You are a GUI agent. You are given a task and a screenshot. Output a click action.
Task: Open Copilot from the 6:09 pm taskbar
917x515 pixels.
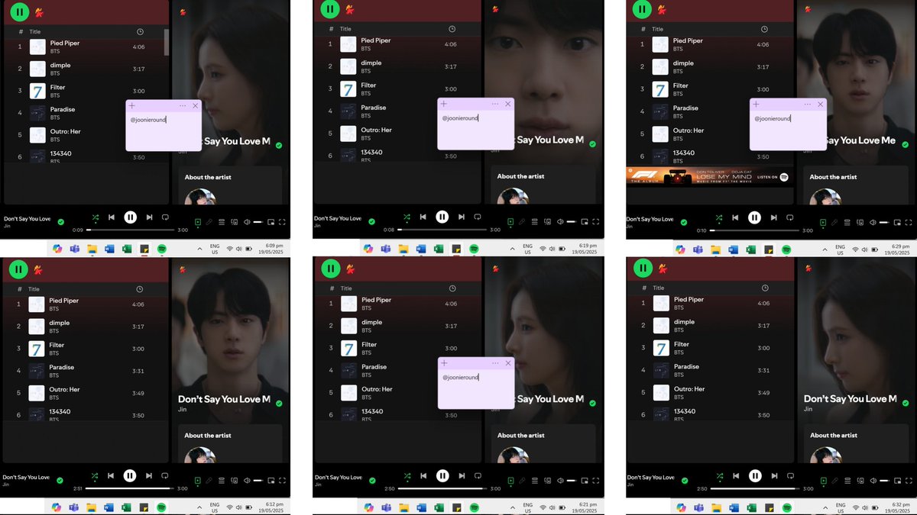pos(57,249)
